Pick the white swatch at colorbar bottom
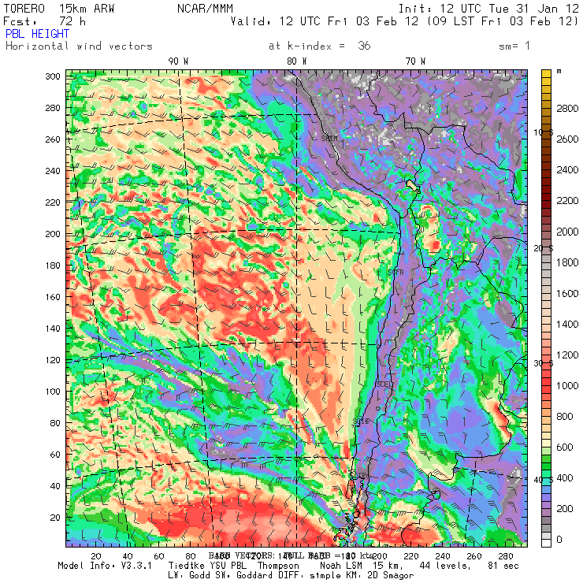This screenshot has height=583, width=583. (546, 543)
